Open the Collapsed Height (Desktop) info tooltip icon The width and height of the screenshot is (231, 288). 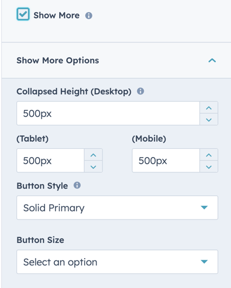(x=140, y=91)
